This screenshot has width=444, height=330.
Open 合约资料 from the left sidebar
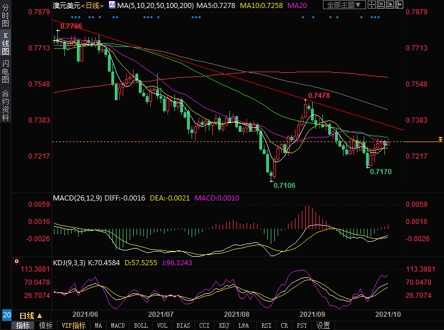coord(6,106)
